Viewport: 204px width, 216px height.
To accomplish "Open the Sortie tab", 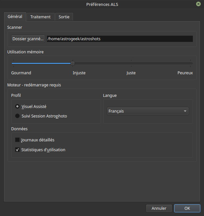I will 64,17.
